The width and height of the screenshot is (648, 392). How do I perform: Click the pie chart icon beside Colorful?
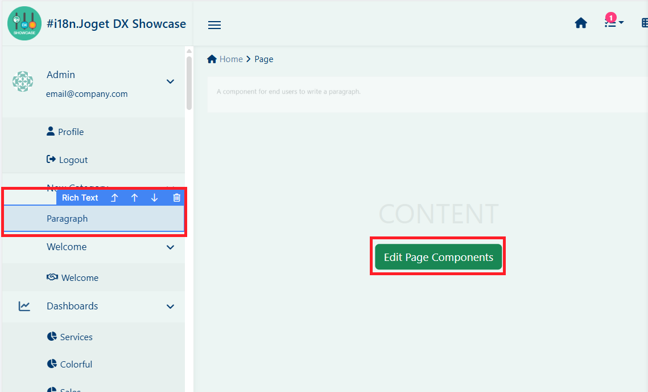(52, 364)
